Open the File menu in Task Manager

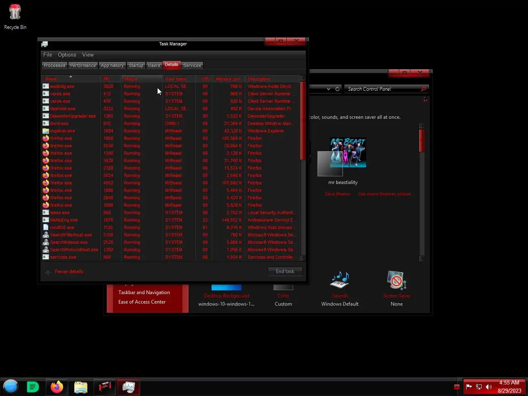pyautogui.click(x=47, y=54)
